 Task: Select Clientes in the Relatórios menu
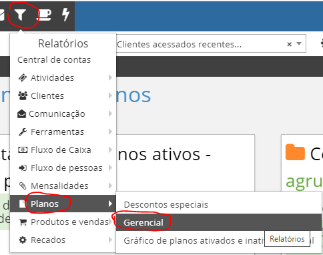(63, 95)
